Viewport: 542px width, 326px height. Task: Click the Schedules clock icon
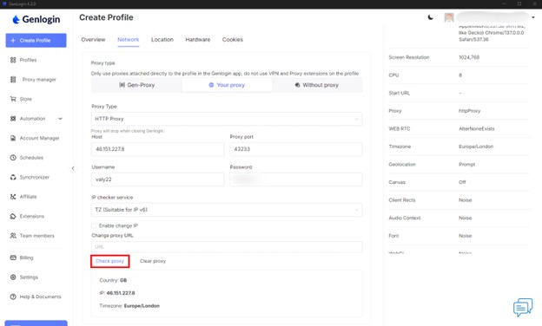tap(13, 158)
